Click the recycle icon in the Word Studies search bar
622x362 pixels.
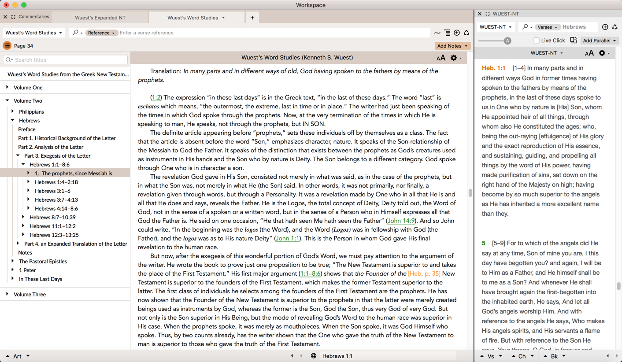pyautogui.click(x=466, y=33)
